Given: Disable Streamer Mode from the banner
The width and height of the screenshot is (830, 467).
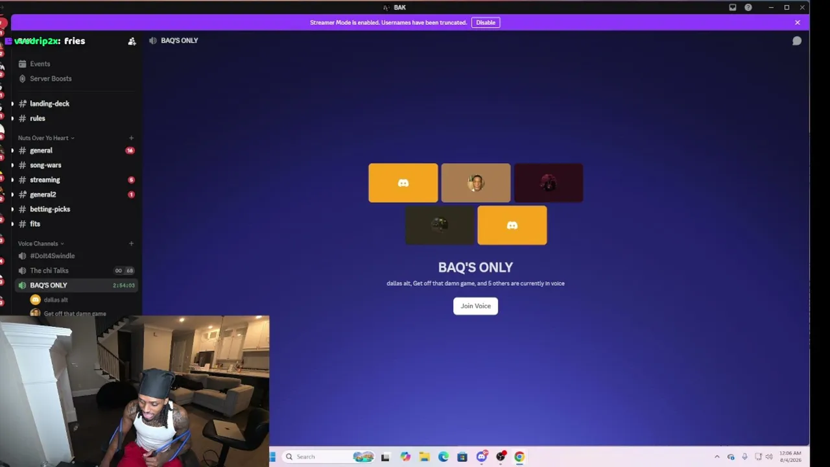Looking at the screenshot, I should (486, 23).
